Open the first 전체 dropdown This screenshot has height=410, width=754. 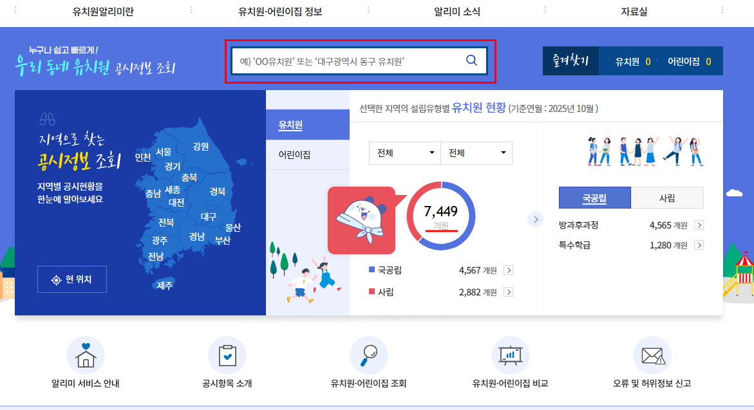point(404,153)
